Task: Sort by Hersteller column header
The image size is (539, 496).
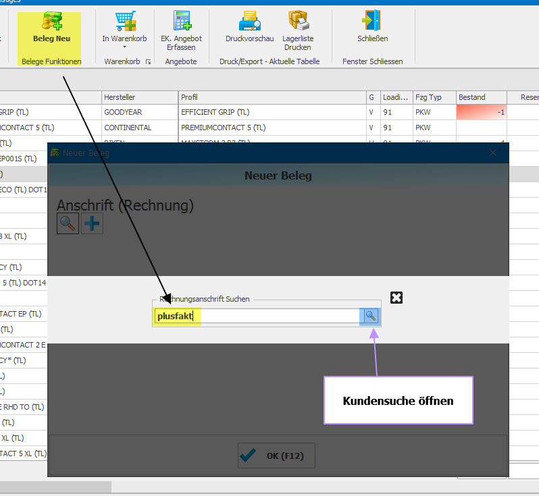Action: coord(139,97)
